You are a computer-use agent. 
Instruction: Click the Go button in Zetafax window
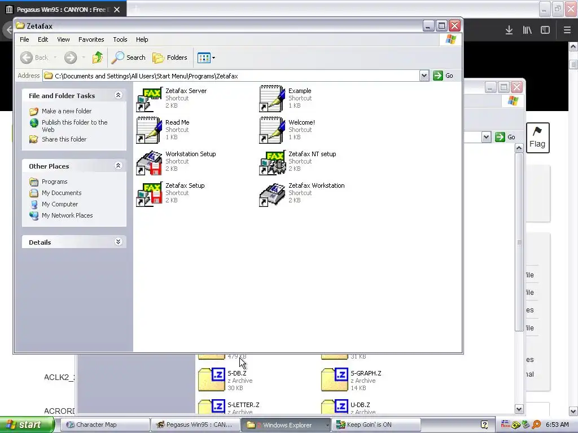point(443,76)
